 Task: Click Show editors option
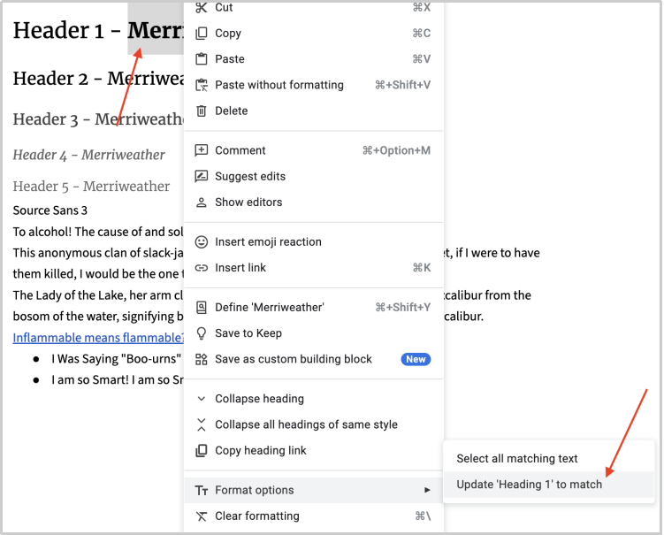[248, 202]
